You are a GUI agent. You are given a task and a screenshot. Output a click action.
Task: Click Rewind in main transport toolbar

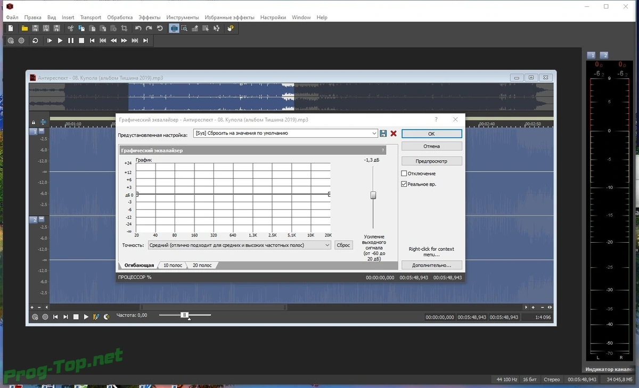[113, 40]
